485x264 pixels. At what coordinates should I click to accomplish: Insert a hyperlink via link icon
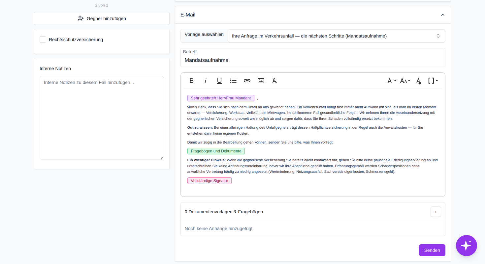click(x=247, y=81)
